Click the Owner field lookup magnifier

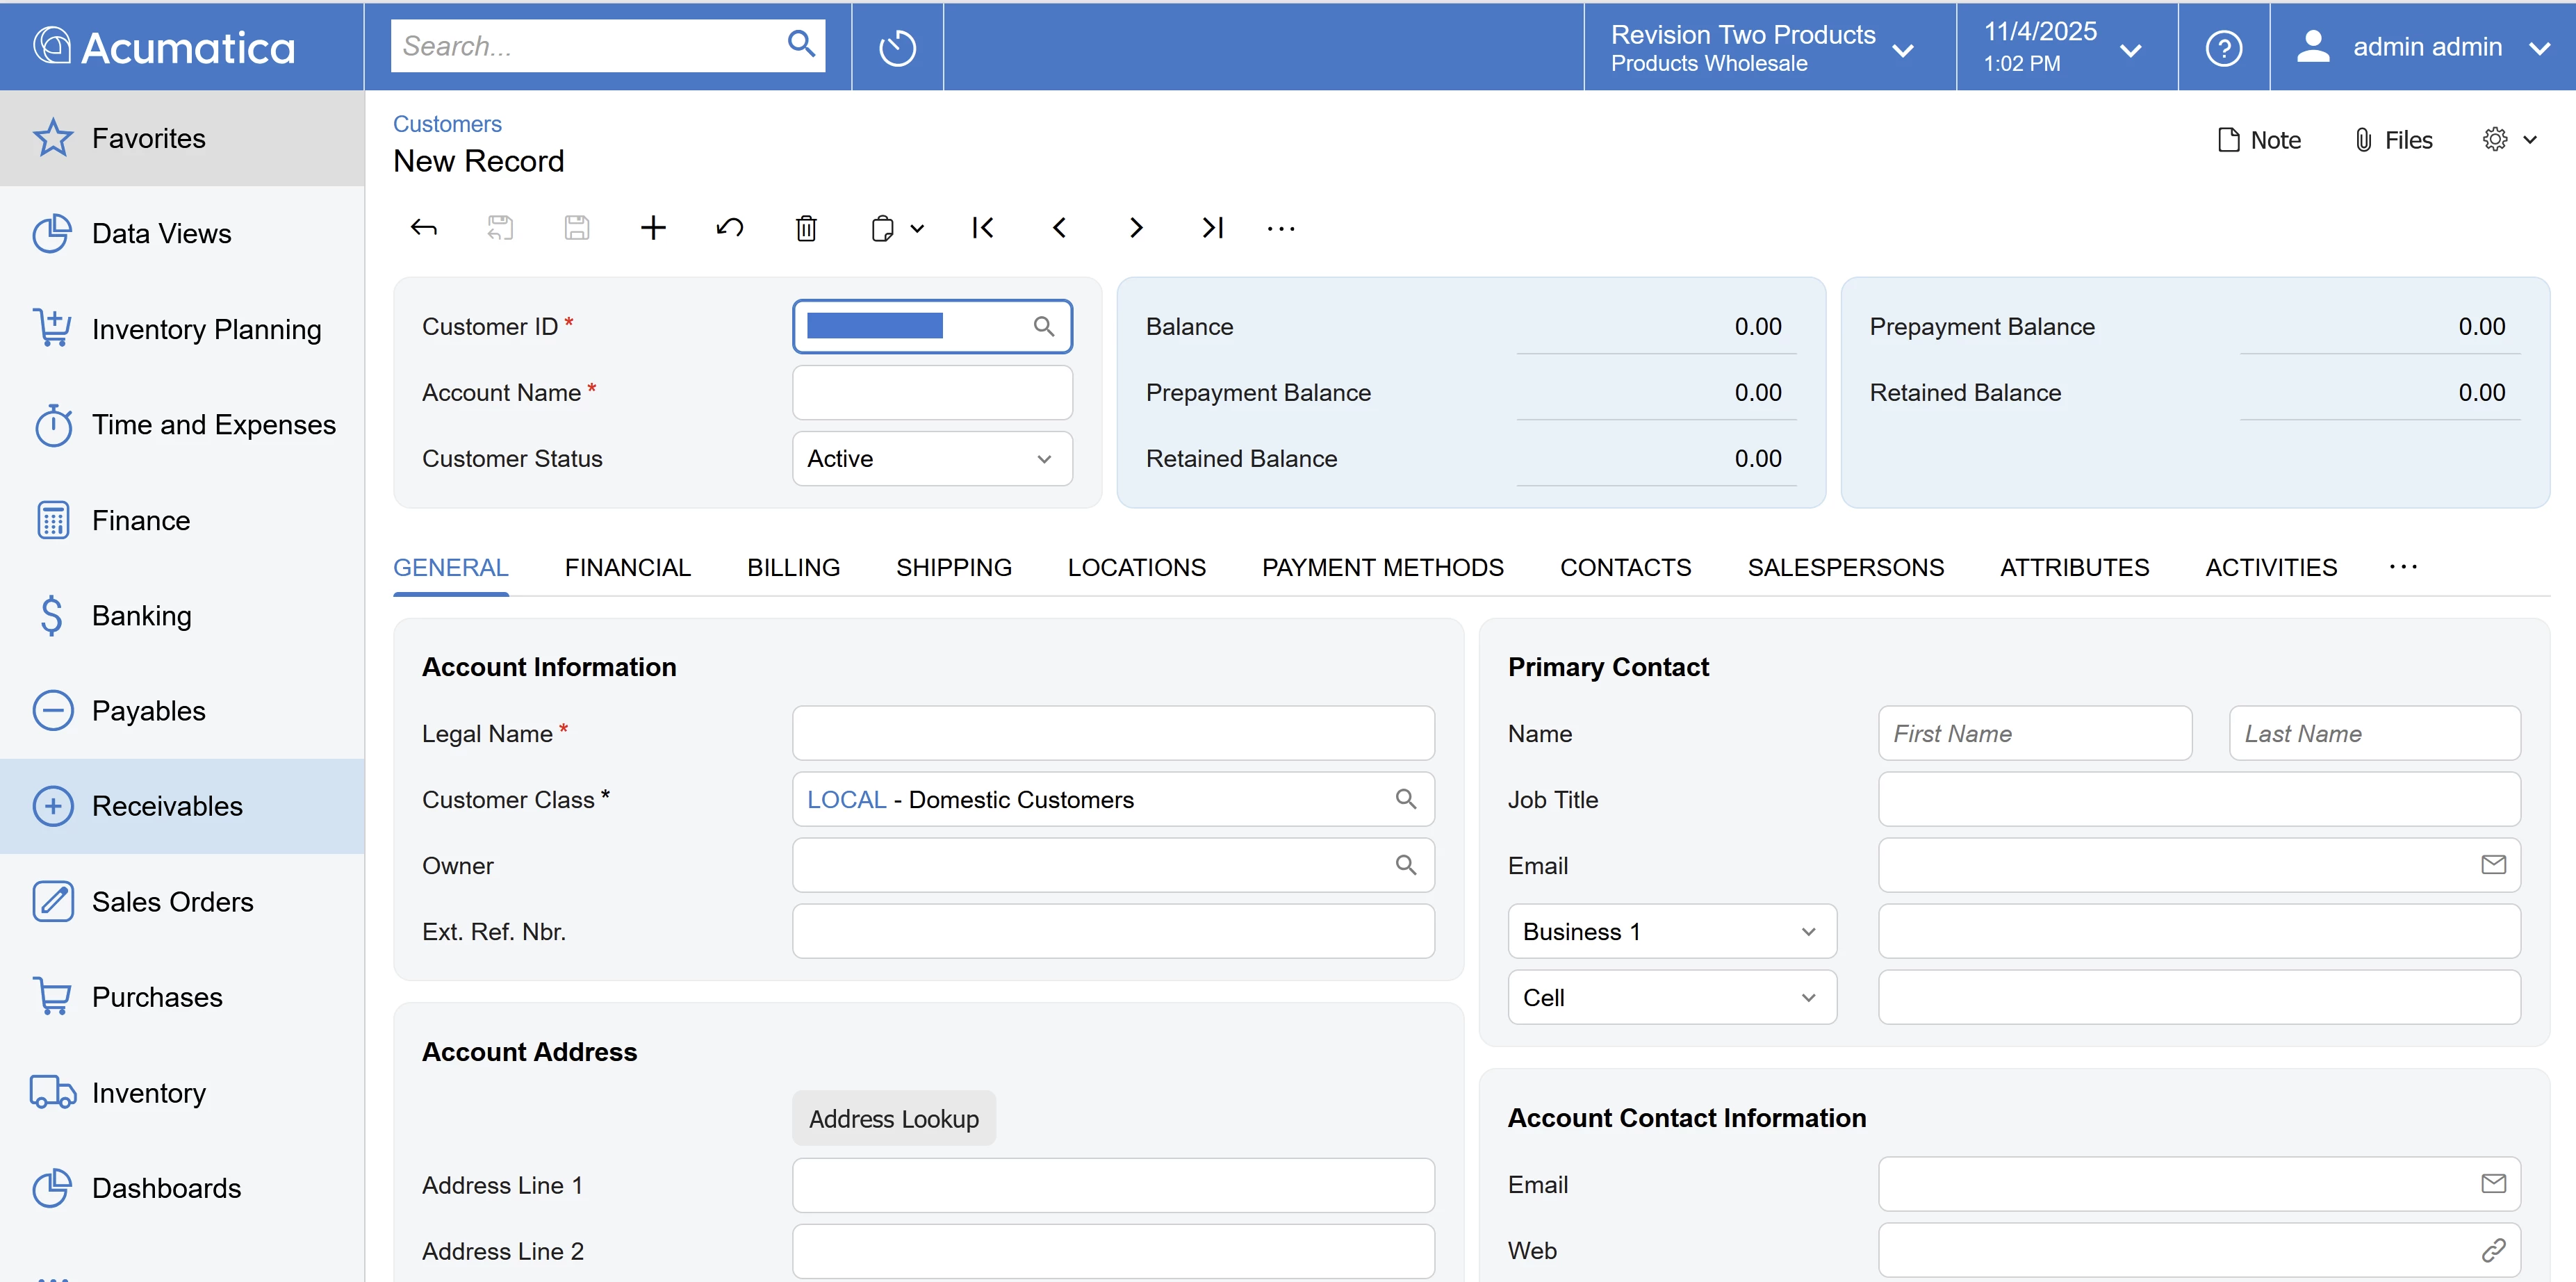click(1405, 865)
